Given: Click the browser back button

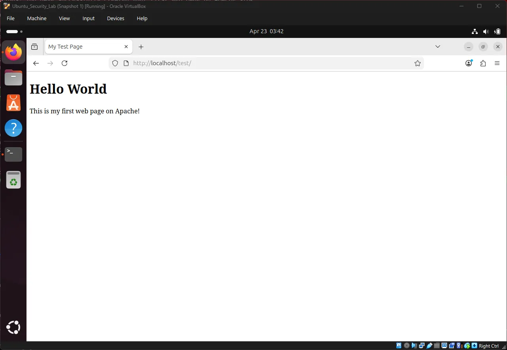Looking at the screenshot, I should tap(36, 63).
